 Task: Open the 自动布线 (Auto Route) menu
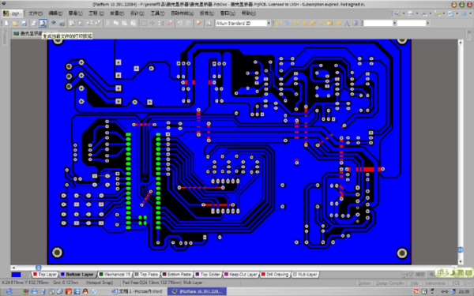tap(182, 13)
